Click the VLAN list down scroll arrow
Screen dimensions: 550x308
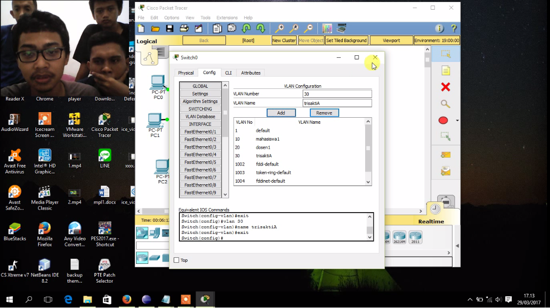pos(368,182)
